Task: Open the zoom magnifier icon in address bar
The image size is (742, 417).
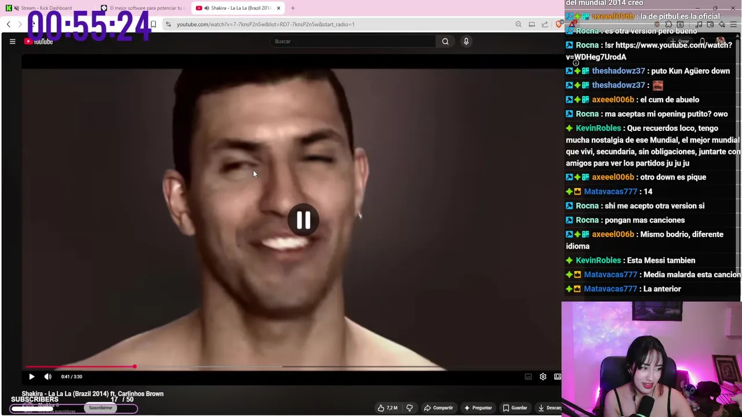Action: (x=518, y=24)
